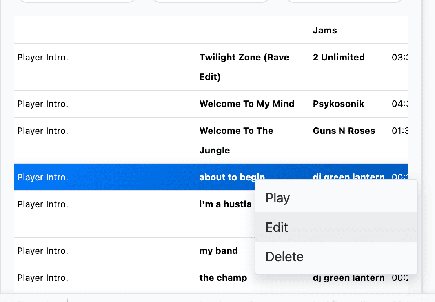
Task: Click the Psykosonik artist cell
Action: pyautogui.click(x=338, y=104)
